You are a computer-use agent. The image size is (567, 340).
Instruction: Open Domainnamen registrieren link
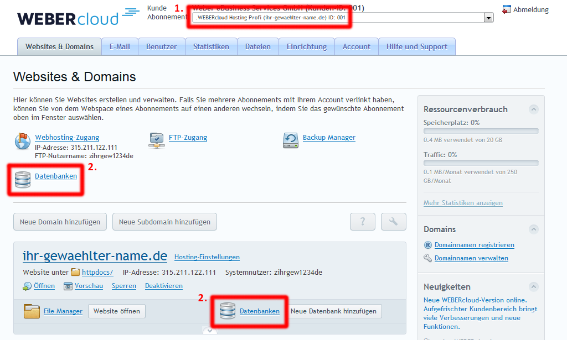point(475,245)
